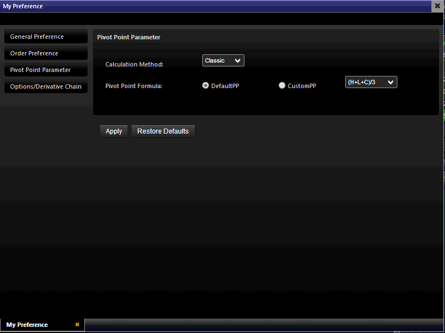Viewport: 445px width, 333px height.
Task: Apply the pivot point settings
Action: coord(114,131)
